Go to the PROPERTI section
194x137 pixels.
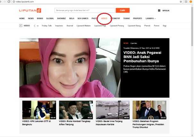(137, 19)
